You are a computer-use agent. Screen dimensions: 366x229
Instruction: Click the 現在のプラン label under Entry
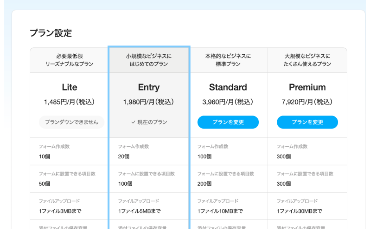pos(152,122)
